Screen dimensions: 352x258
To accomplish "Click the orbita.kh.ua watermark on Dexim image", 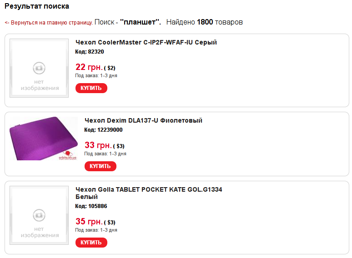I will click(67, 157).
